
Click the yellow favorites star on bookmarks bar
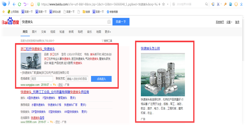pos(3,12)
